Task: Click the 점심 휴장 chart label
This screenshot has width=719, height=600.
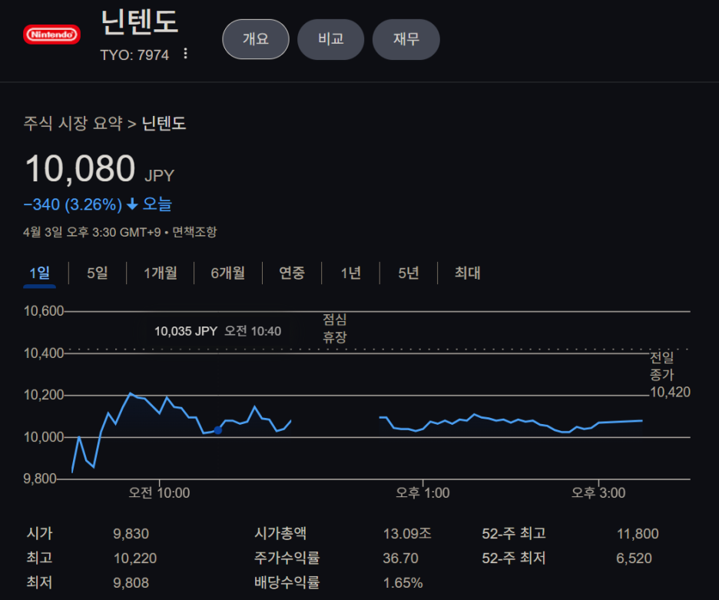Action: (x=335, y=328)
